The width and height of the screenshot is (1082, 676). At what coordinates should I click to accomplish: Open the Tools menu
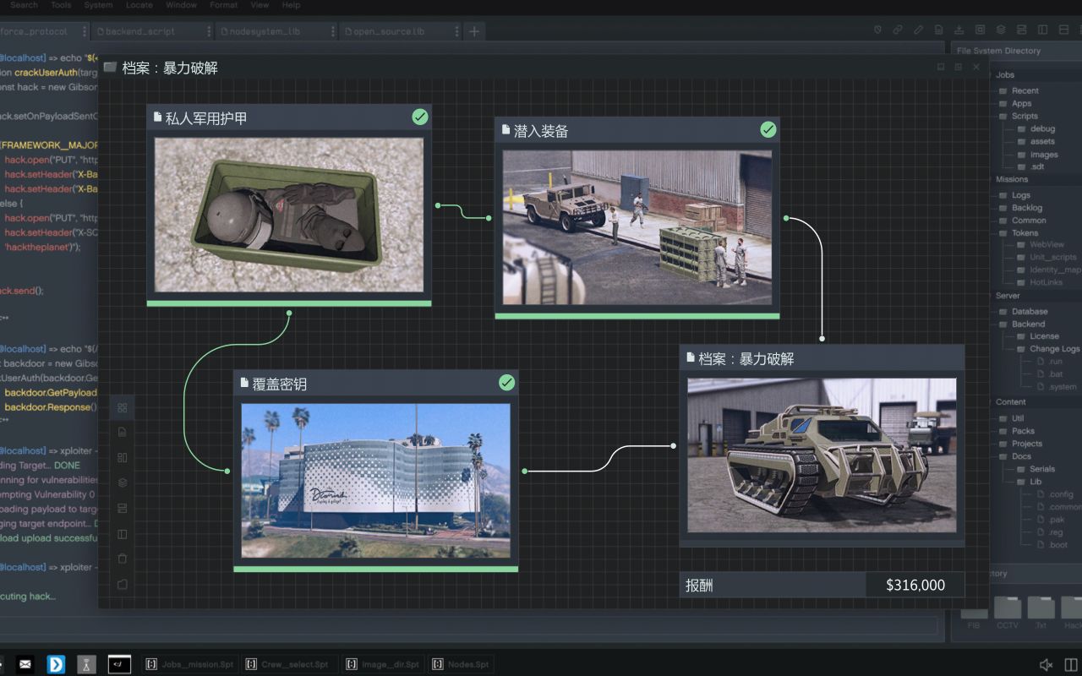tap(61, 5)
